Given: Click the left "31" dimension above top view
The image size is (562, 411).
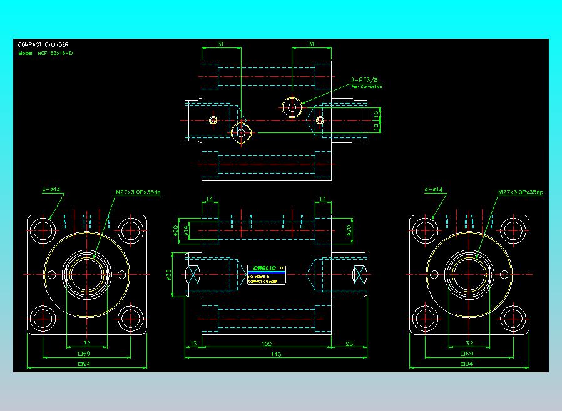Looking at the screenshot, I should 220,44.
